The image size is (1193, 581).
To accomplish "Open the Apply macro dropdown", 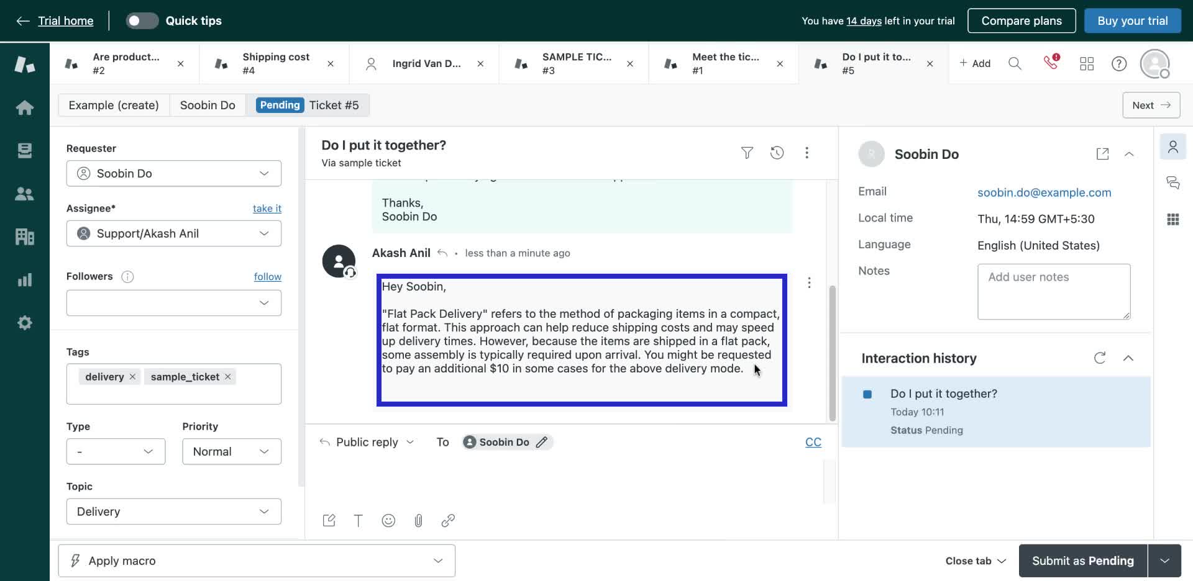I will coord(256,561).
